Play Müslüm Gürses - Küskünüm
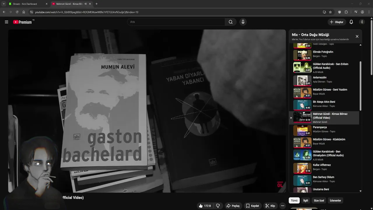 tap(324, 142)
